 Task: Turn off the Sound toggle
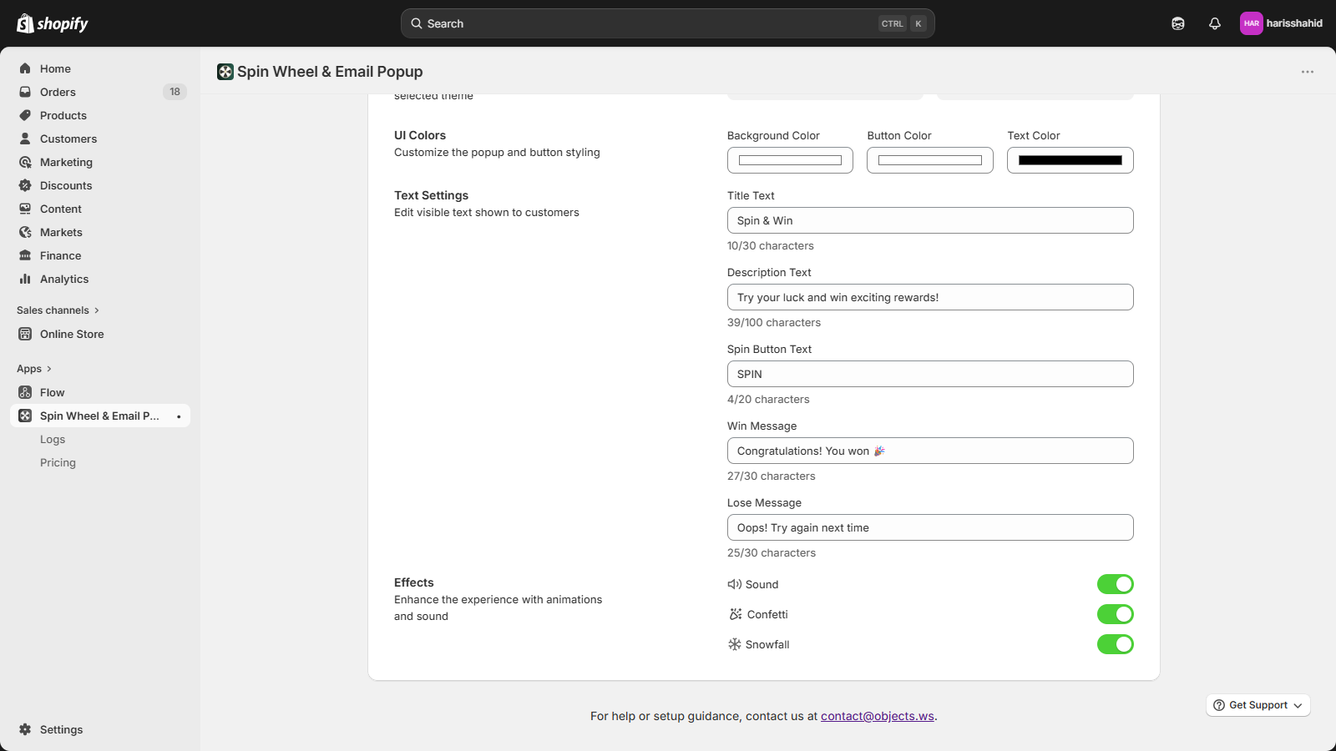[x=1116, y=584]
